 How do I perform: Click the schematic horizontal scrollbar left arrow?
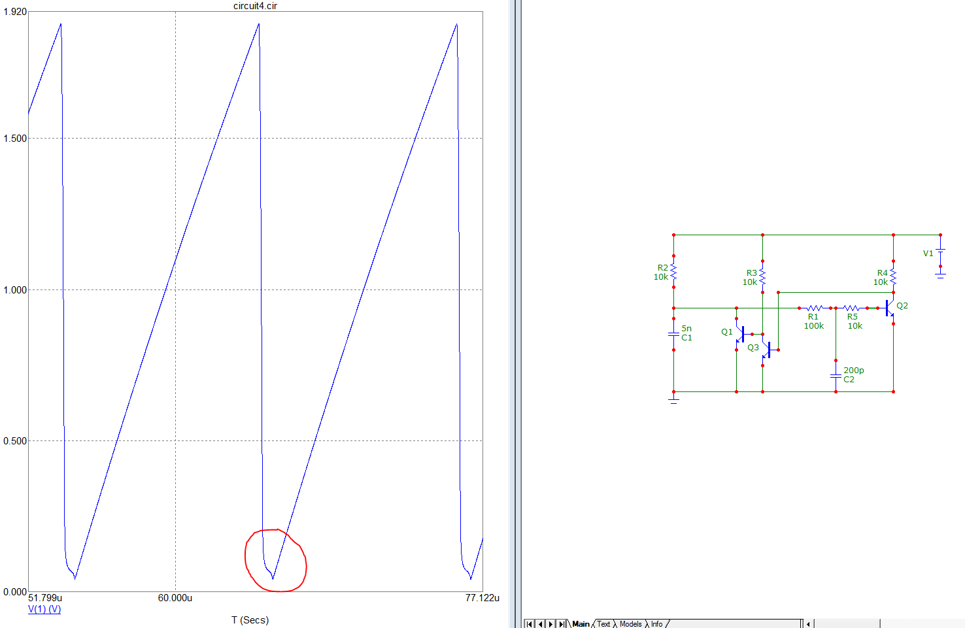[x=808, y=624]
